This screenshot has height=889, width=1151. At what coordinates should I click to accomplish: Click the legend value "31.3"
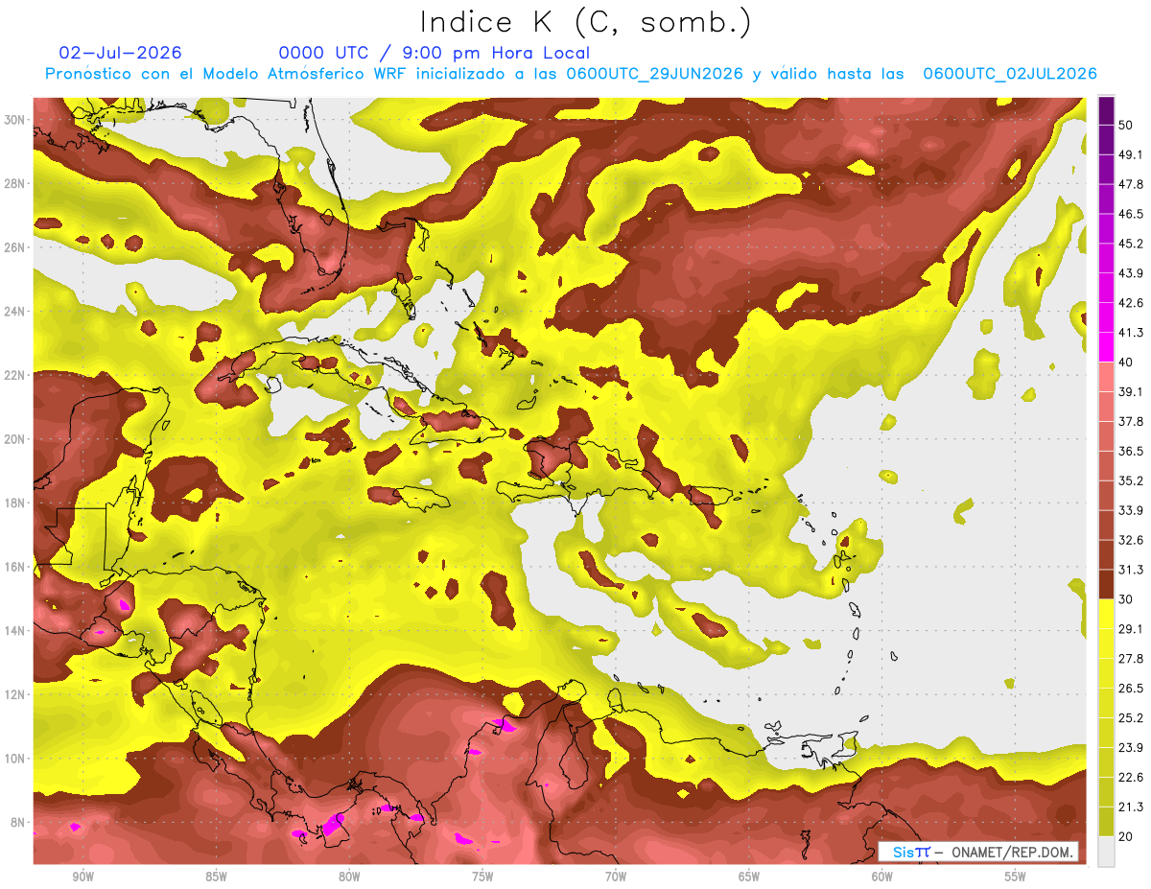click(1131, 570)
